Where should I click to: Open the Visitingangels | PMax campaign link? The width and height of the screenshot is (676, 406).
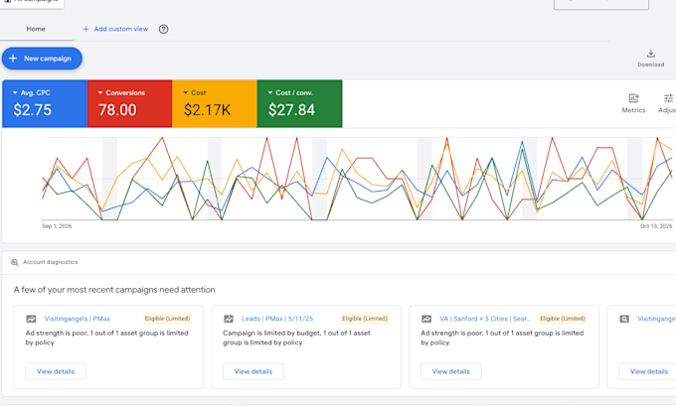click(x=78, y=319)
